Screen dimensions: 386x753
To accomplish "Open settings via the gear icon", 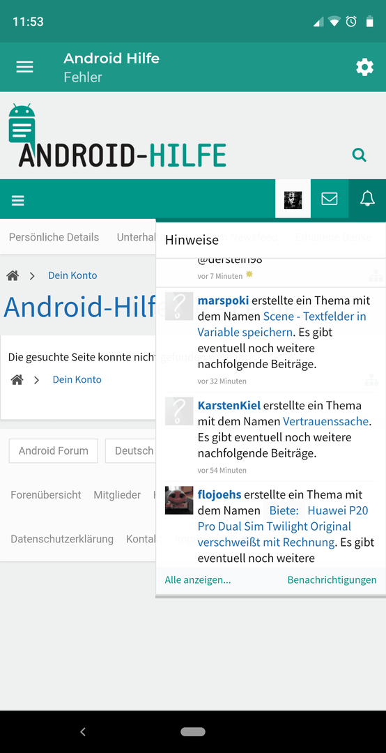I will point(364,67).
